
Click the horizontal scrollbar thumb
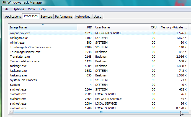click(x=101, y=112)
